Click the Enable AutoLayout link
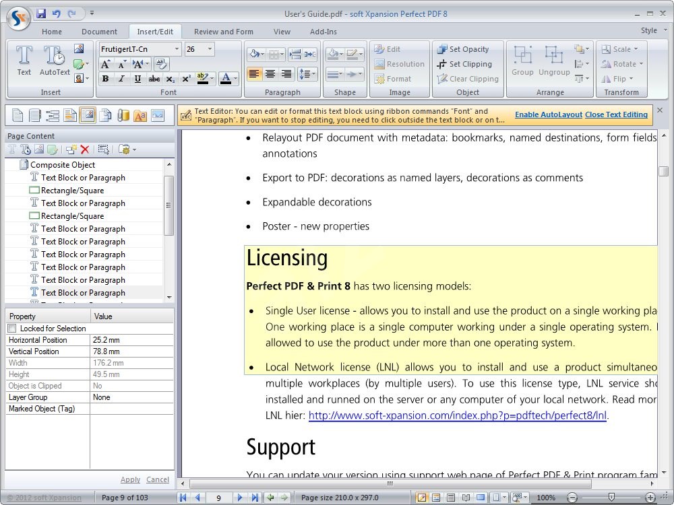 [x=549, y=114]
